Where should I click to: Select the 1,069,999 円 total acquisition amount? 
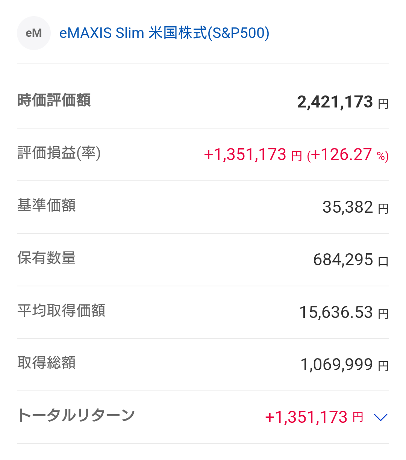pyautogui.click(x=344, y=365)
